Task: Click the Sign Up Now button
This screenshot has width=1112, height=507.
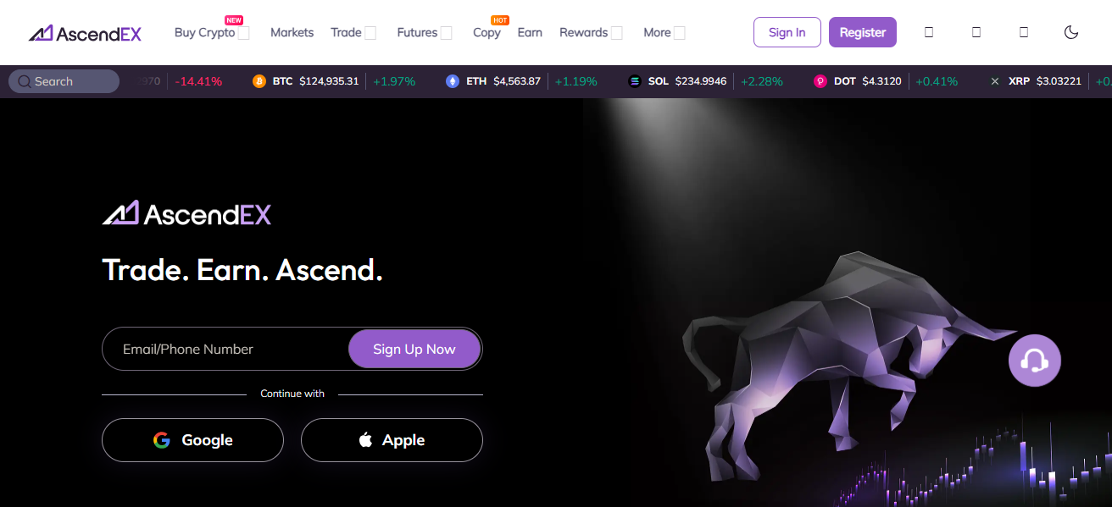Action: (x=414, y=349)
